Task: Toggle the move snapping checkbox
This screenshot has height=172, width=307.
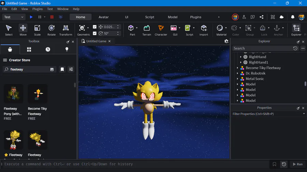Action: tap(94, 27)
